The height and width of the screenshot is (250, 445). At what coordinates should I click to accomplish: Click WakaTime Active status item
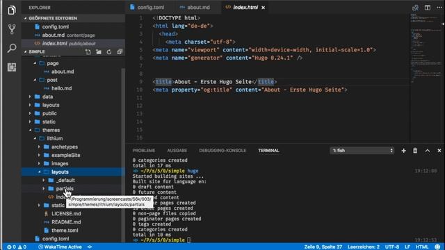tap(60, 247)
